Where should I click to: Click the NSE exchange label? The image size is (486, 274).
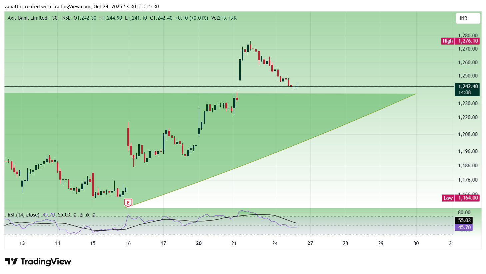pyautogui.click(x=66, y=18)
